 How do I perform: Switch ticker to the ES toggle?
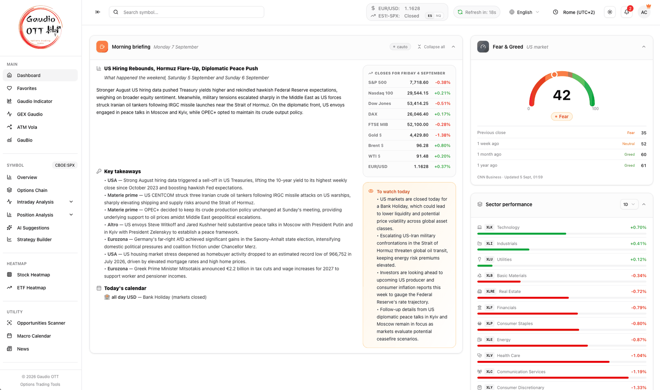click(x=430, y=16)
